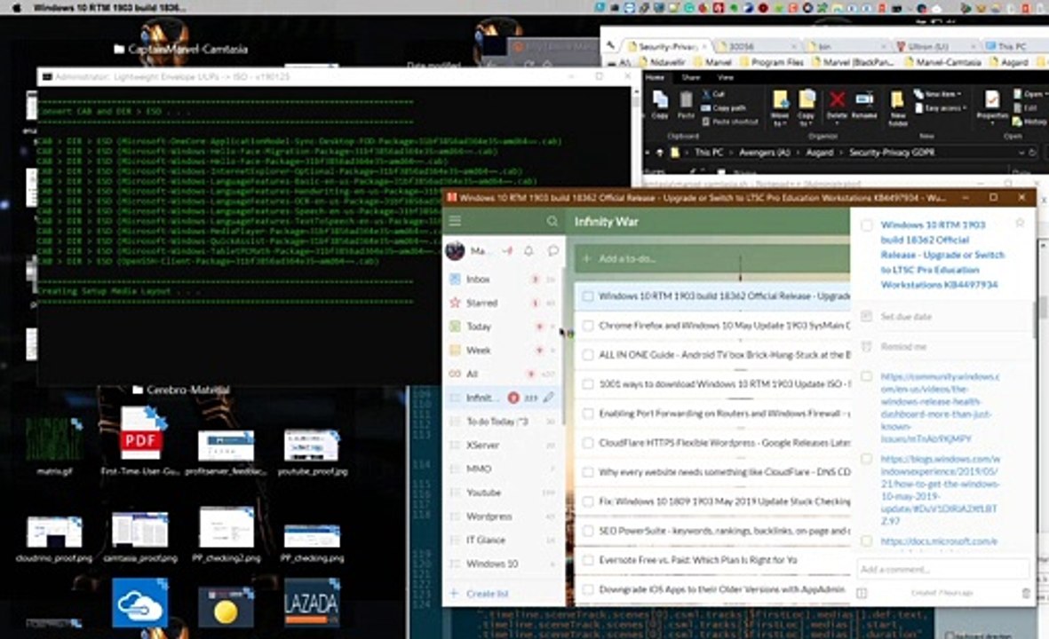The height and width of the screenshot is (639, 1049).
Task: Switch to the Share ribbon tab
Action: click(690, 77)
